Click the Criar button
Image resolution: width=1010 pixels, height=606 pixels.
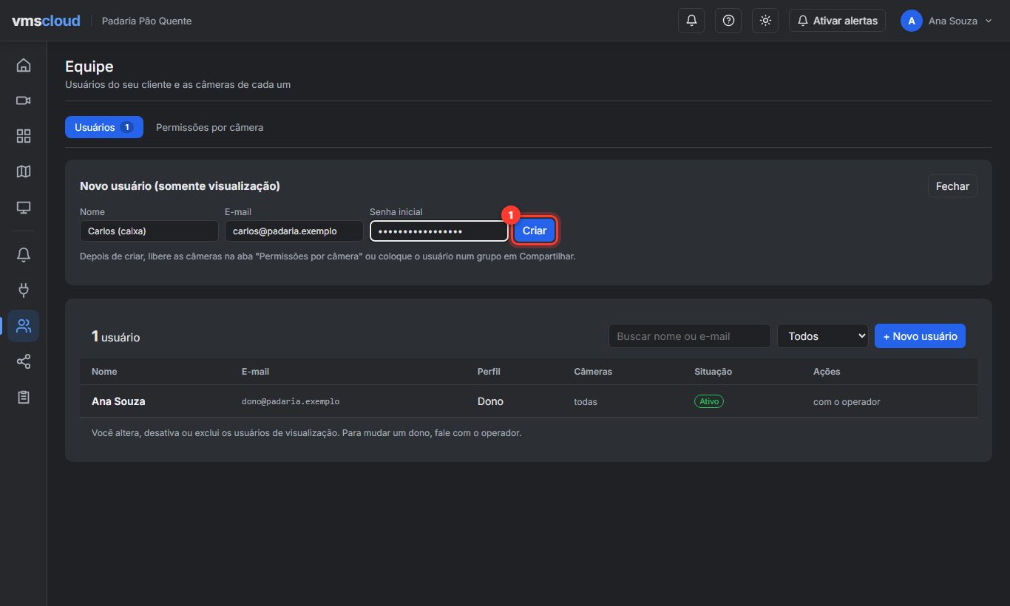pos(535,231)
